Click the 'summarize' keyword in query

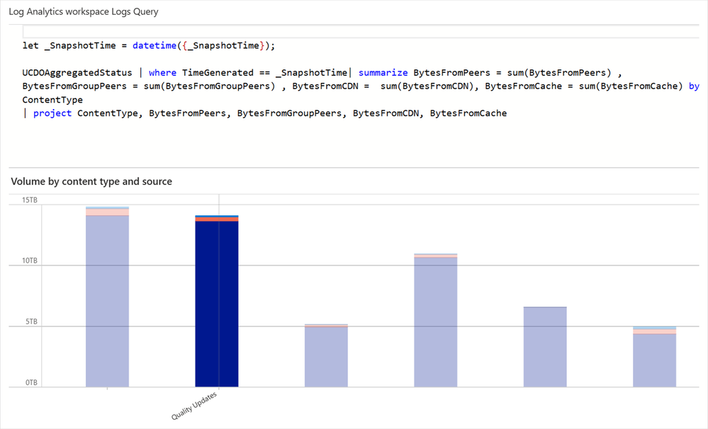tap(383, 73)
